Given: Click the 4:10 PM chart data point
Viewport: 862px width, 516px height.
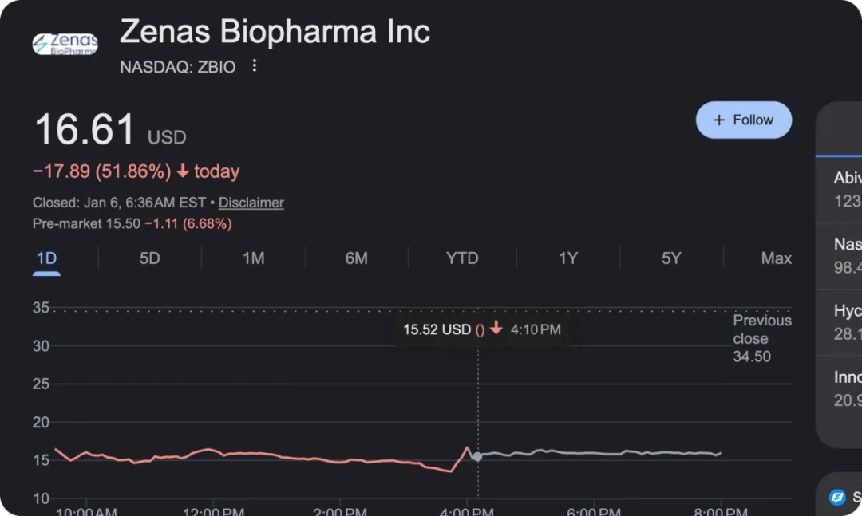Looking at the screenshot, I should point(477,456).
